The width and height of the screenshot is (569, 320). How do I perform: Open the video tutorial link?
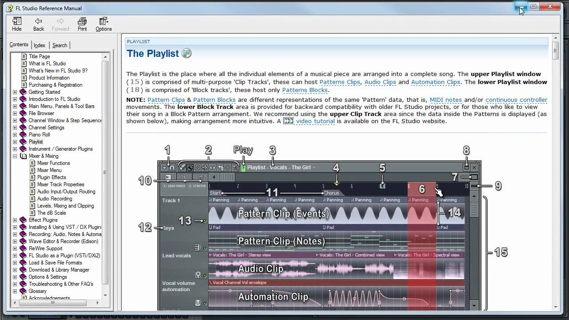point(315,121)
